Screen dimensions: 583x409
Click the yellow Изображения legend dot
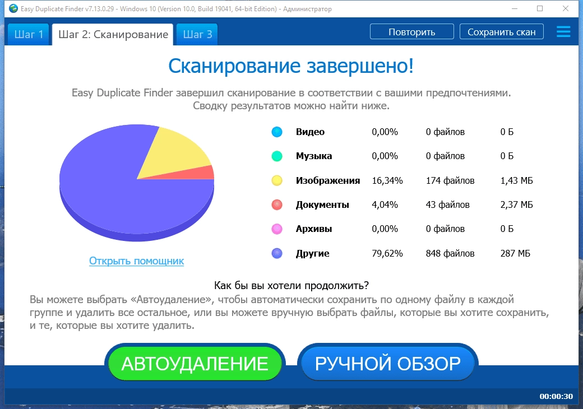(x=277, y=180)
